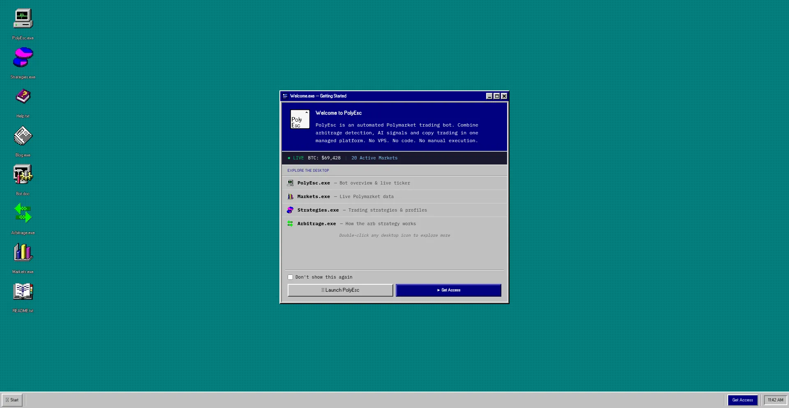This screenshot has width=789, height=408.
Task: Click the Markets.exe row icon in Welcome window
Action: 290,196
